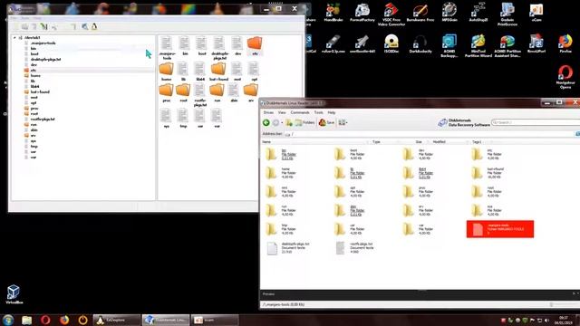The height and width of the screenshot is (326, 580).
Task: Open Navigateur Opera desktop shortcut
Action: (x=565, y=76)
